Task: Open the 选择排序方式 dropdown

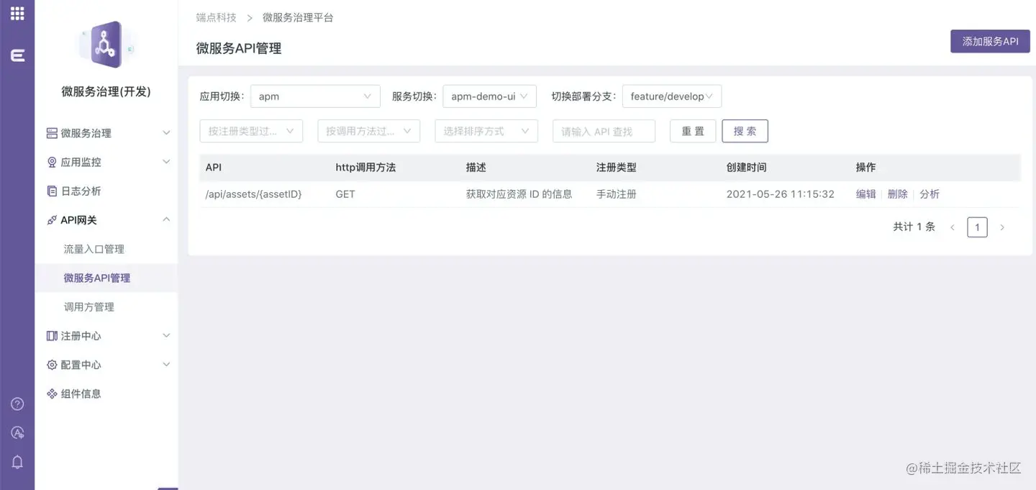Action: point(486,131)
